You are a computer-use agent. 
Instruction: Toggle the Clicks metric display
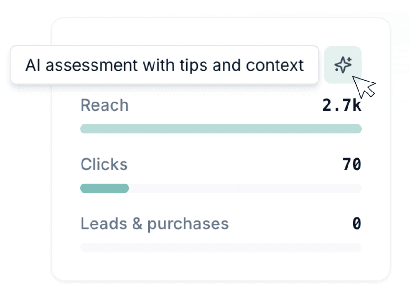coord(104,164)
